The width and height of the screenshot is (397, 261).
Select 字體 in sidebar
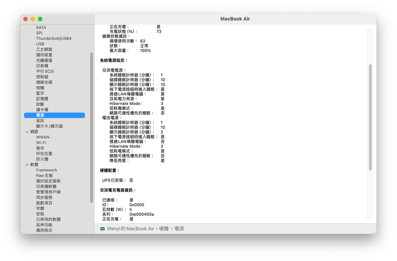40,208
